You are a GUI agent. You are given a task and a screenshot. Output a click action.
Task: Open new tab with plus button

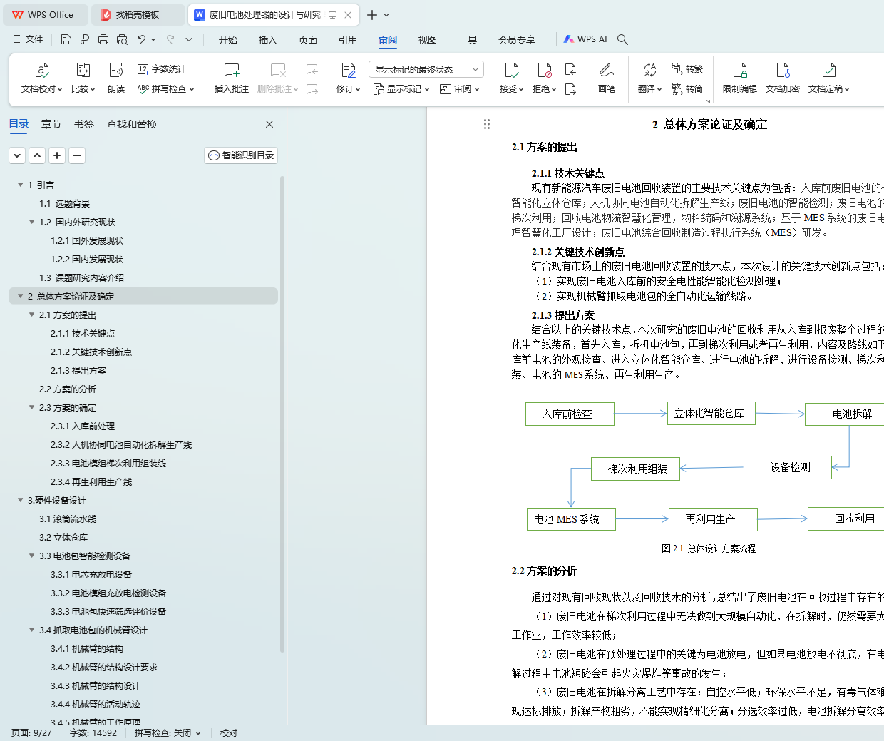coord(372,14)
